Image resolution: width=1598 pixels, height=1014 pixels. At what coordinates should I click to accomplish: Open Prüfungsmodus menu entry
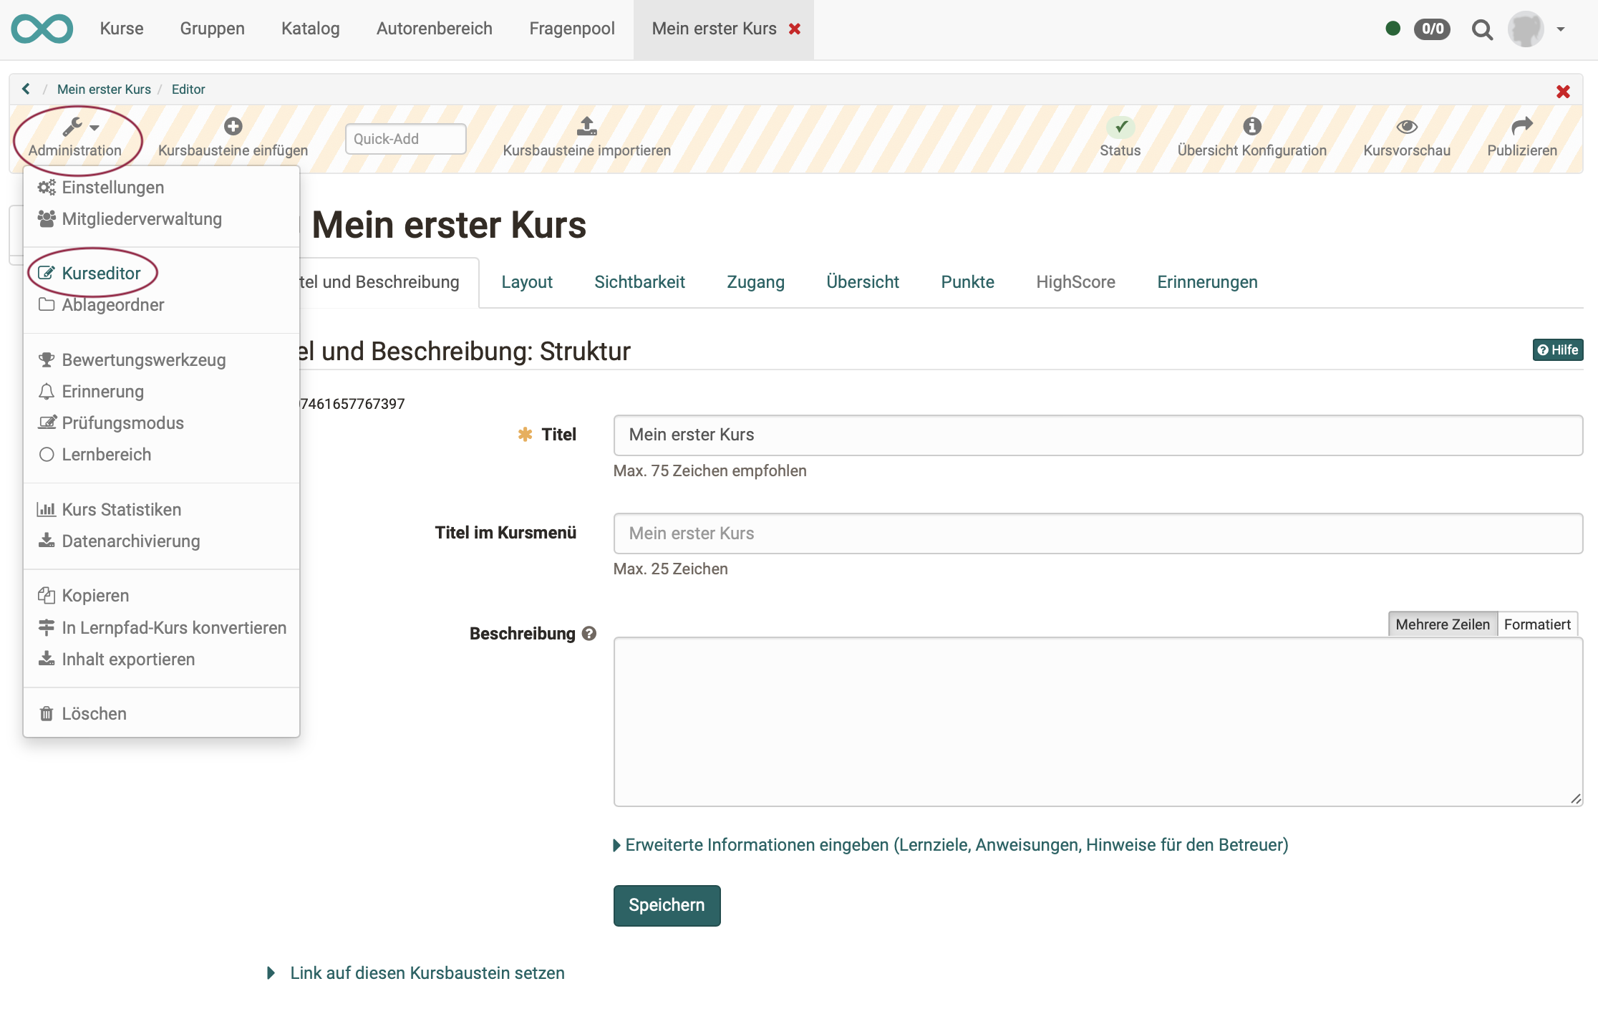point(161,423)
